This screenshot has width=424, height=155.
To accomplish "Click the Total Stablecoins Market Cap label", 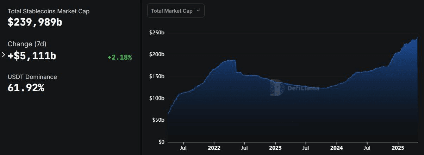I will (x=49, y=11).
